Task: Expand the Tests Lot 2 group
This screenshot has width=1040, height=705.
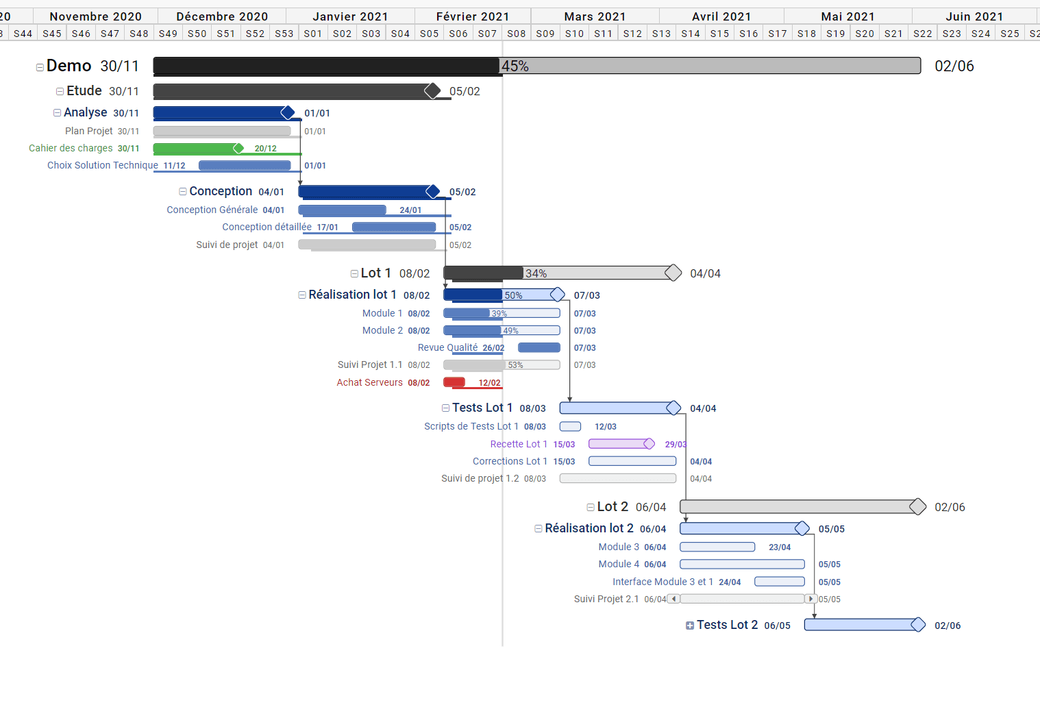Action: [x=690, y=626]
